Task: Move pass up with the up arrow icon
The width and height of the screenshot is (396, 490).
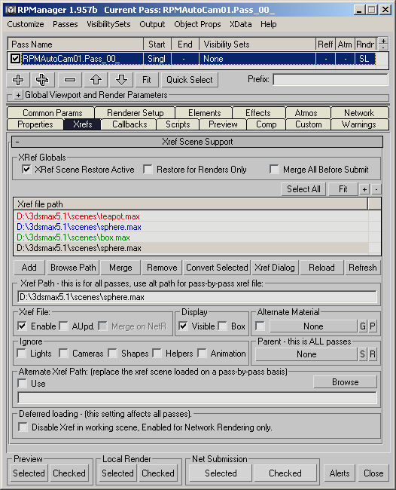Action: click(x=96, y=80)
